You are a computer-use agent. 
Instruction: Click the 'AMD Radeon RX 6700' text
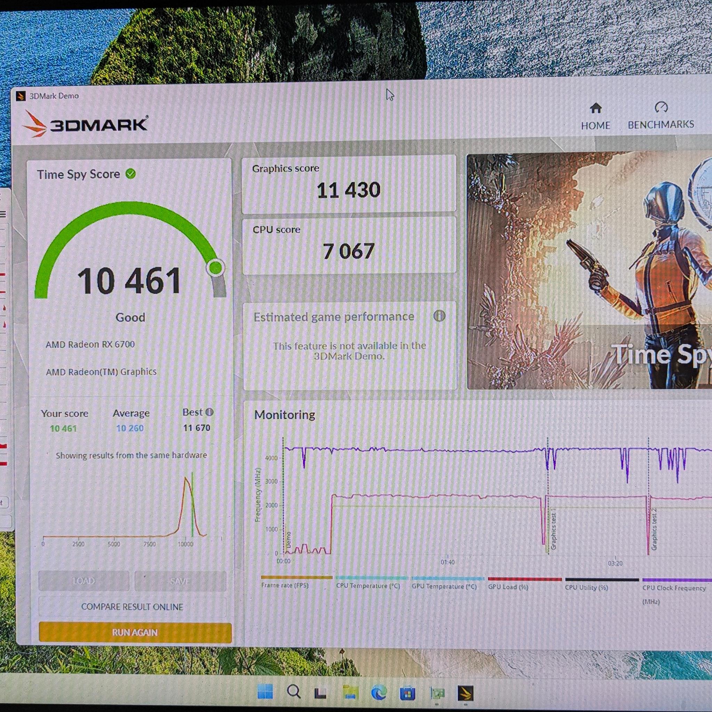[90, 345]
